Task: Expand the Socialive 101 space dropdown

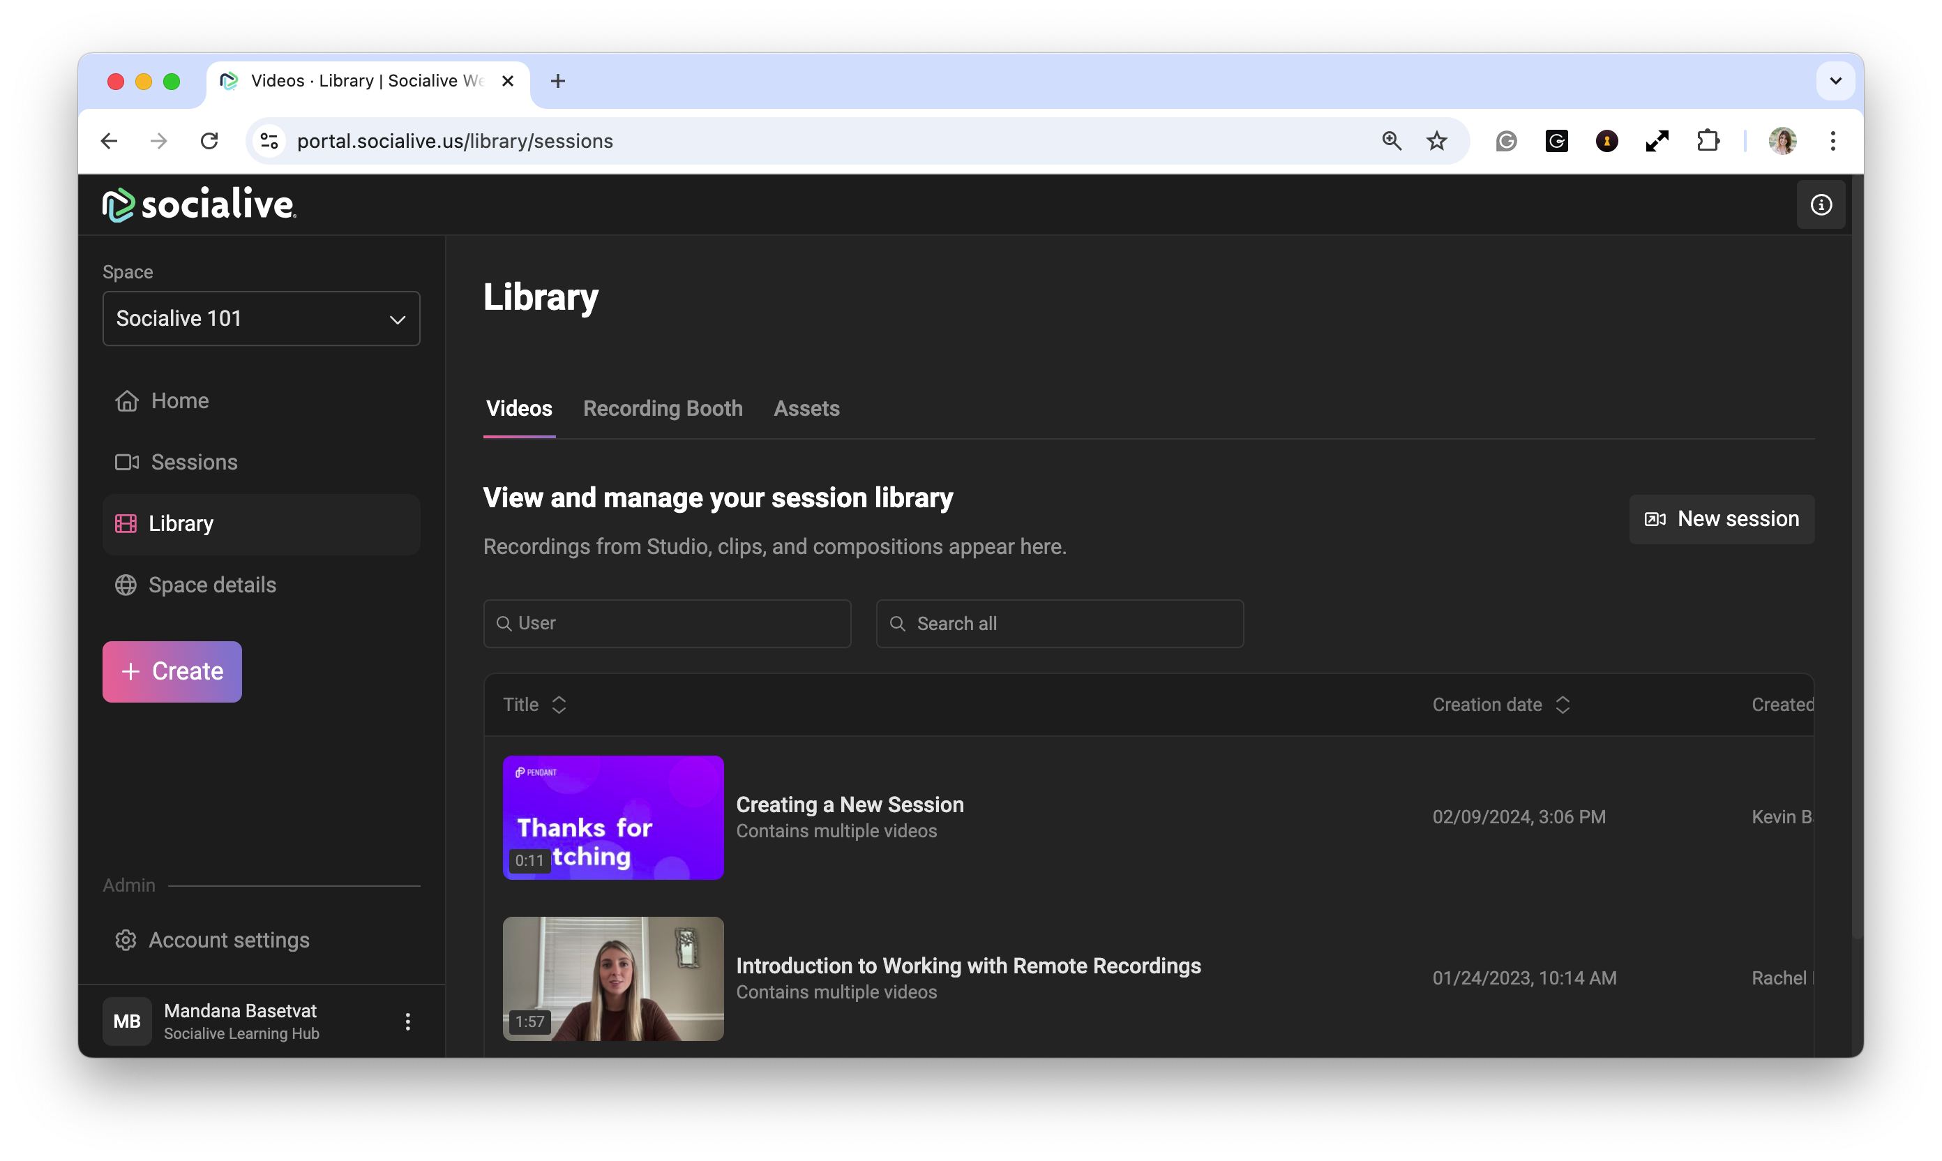Action: [261, 318]
